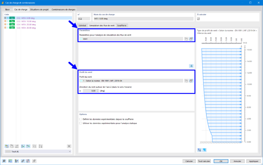Open the wind profile 'Selon la norme' dropdown
Viewport: 263px width, 165px height.
coord(131,81)
